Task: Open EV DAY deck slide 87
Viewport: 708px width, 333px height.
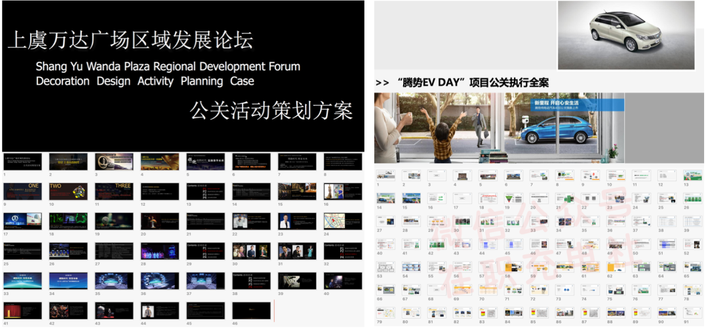Action: (x=590, y=312)
